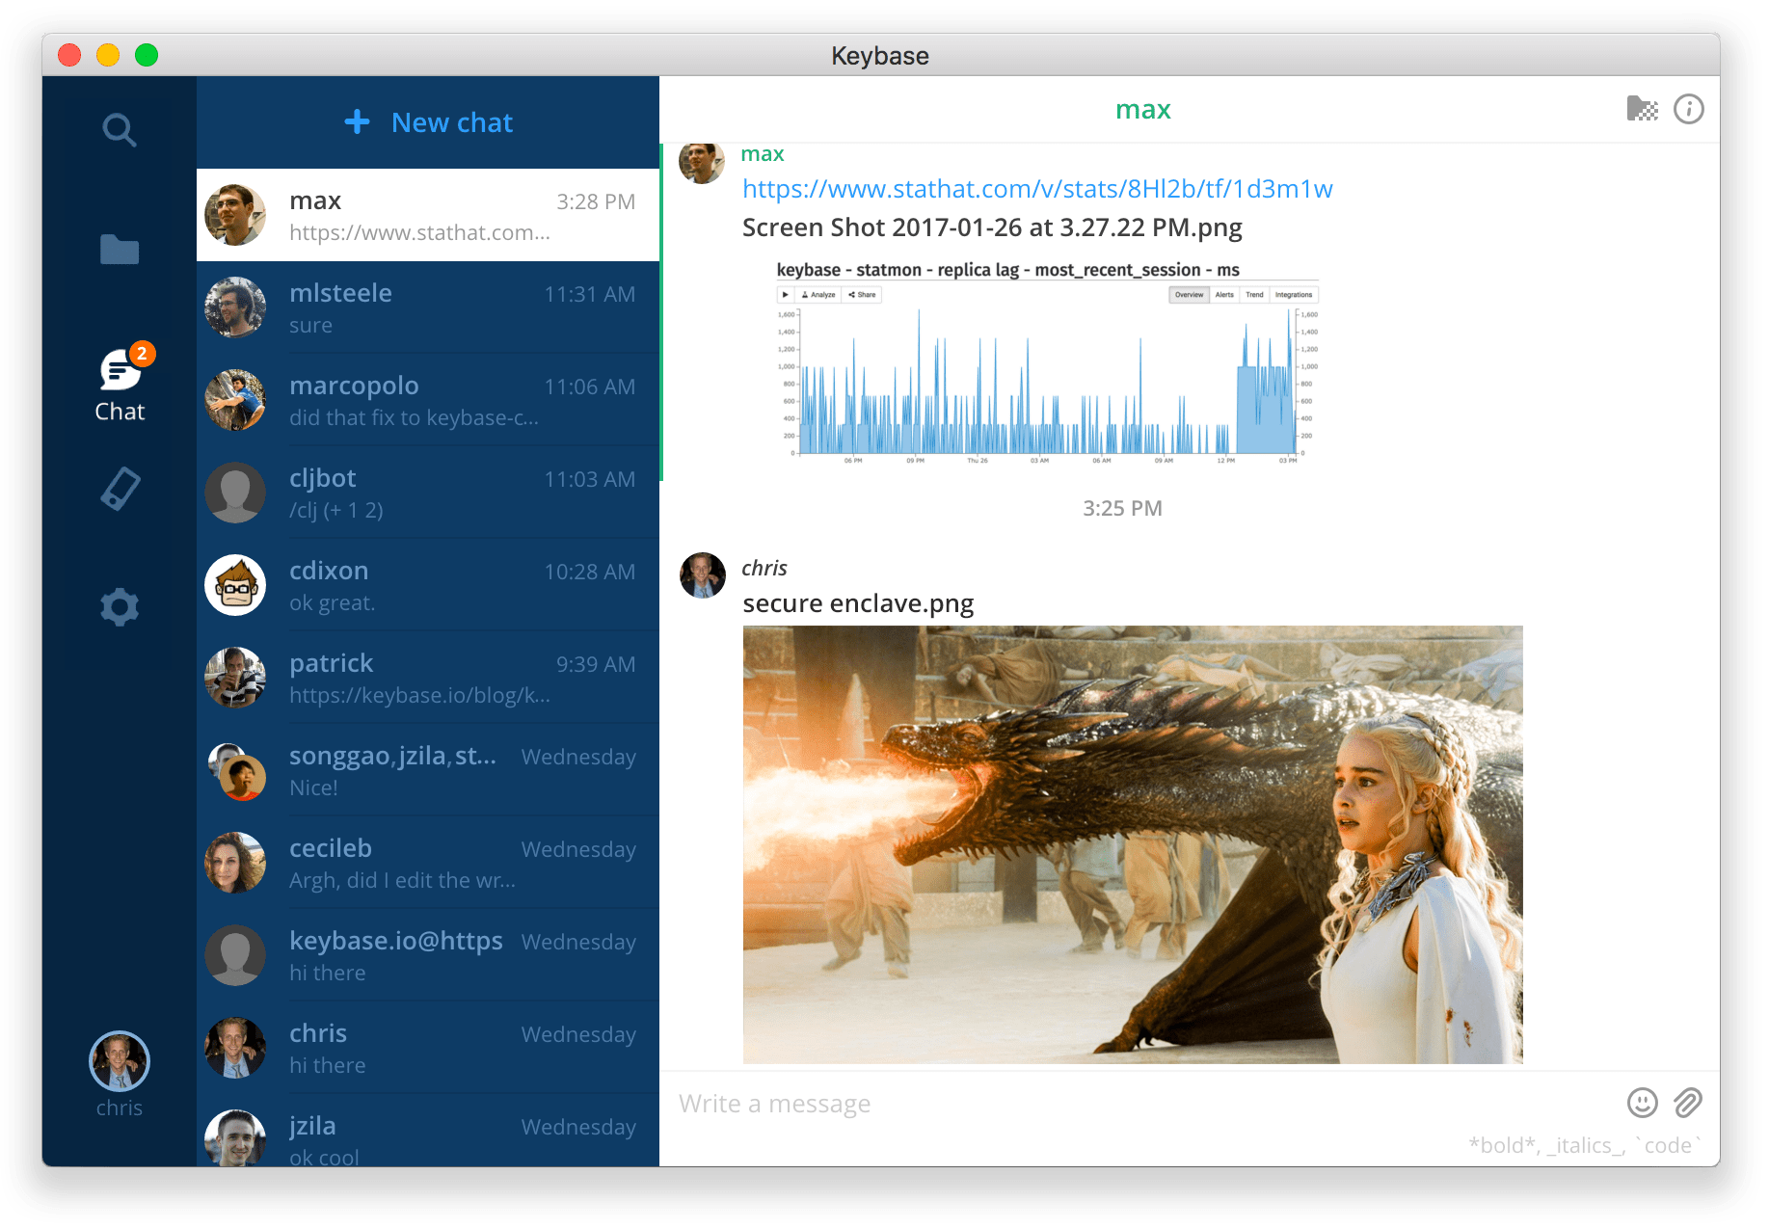Click mlsteele's avatar in the chat list
Image resolution: width=1769 pixels, height=1228 pixels.
[x=235, y=307]
